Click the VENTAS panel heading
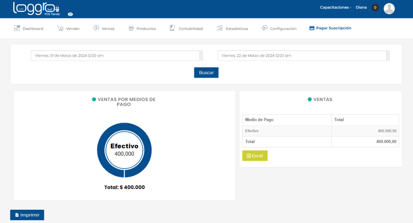 pyautogui.click(x=323, y=99)
